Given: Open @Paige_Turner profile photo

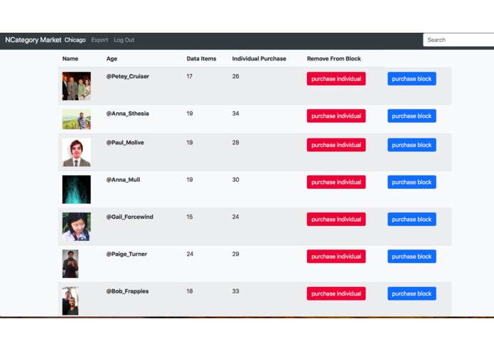Looking at the screenshot, I should click(x=70, y=264).
